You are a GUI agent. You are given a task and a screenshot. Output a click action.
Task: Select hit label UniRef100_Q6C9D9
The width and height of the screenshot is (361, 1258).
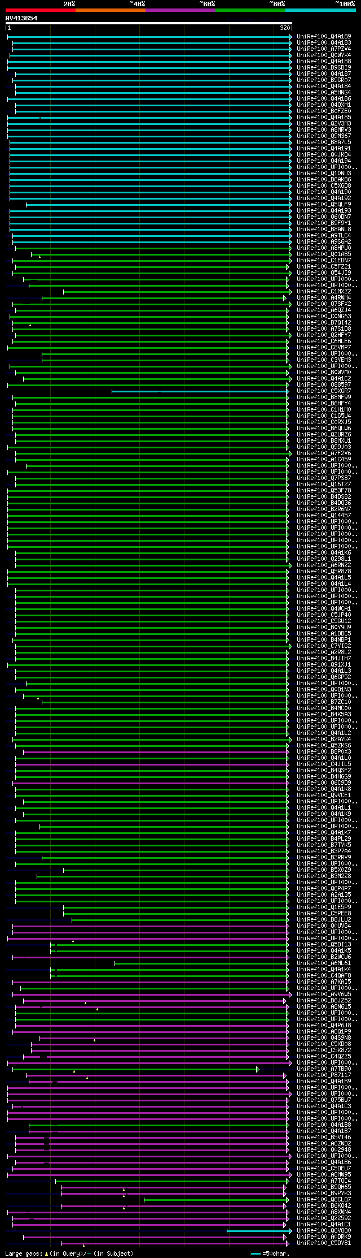tap(324, 783)
